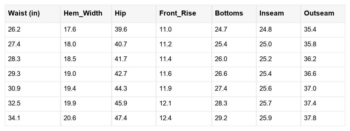Click hip value 41.7 cell
This screenshot has width=350, height=131.
pos(121,59)
